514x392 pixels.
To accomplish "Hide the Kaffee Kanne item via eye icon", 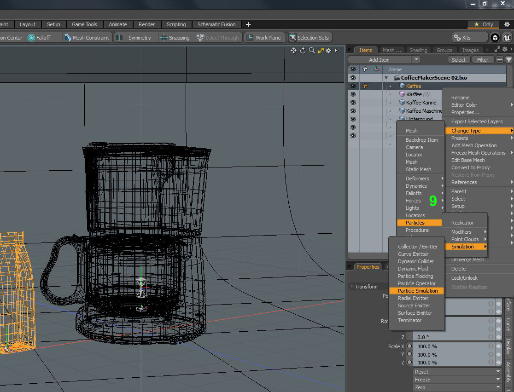I will [x=353, y=103].
